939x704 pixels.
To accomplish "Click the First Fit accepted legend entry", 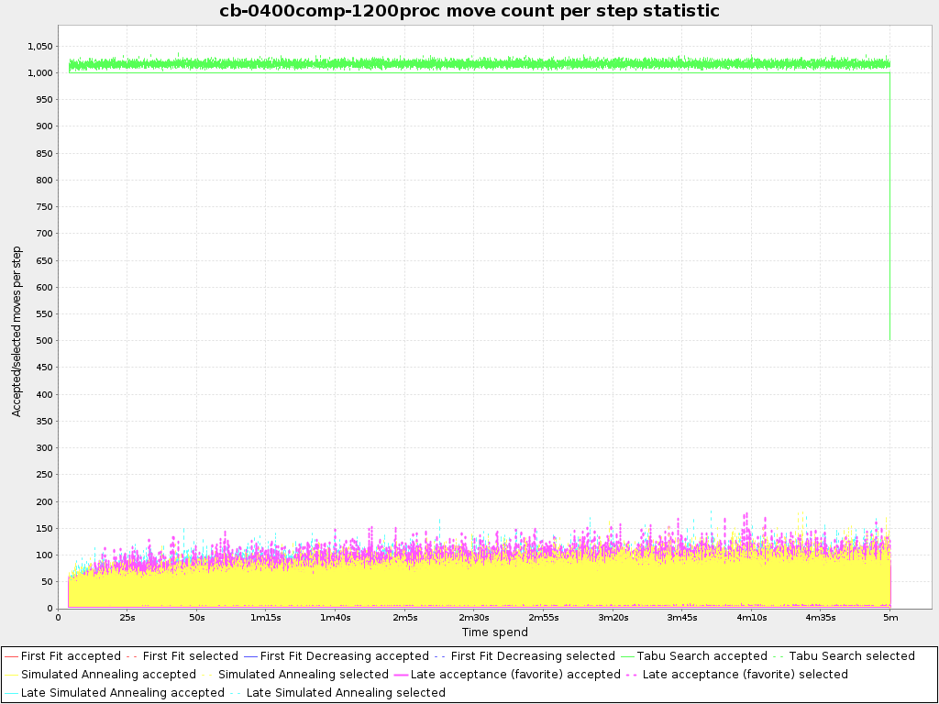I will click(71, 656).
